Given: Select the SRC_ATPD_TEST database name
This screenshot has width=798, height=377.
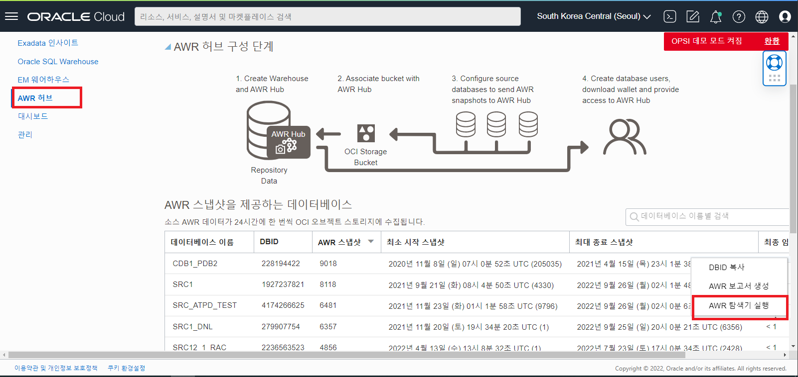Looking at the screenshot, I should click(x=204, y=305).
